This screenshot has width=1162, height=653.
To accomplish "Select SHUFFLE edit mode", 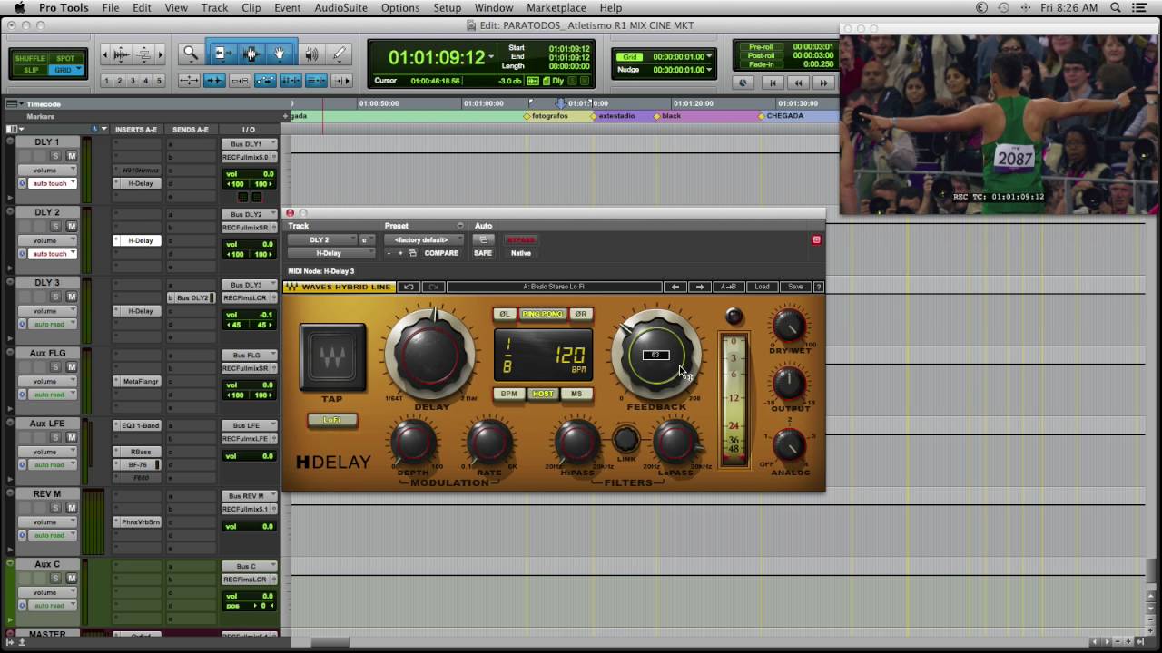I will coord(30,58).
